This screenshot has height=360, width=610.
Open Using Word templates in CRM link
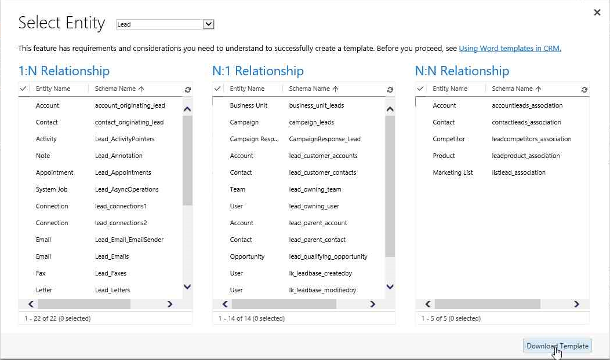coord(510,49)
